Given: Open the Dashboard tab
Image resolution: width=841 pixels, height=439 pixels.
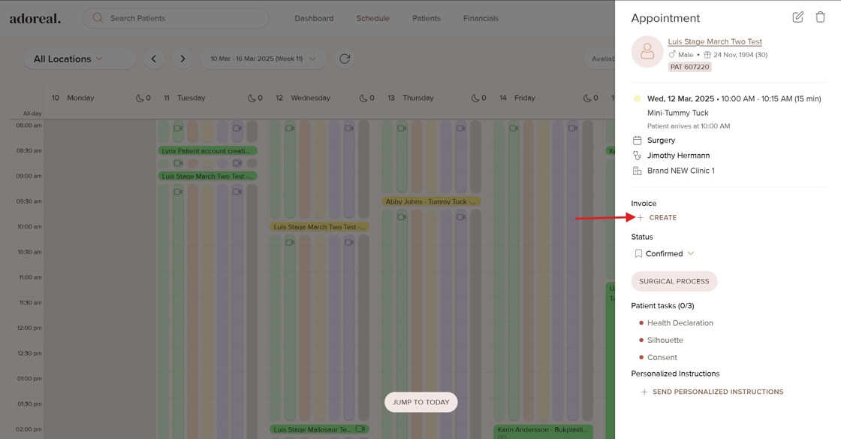Looking at the screenshot, I should coord(314,18).
